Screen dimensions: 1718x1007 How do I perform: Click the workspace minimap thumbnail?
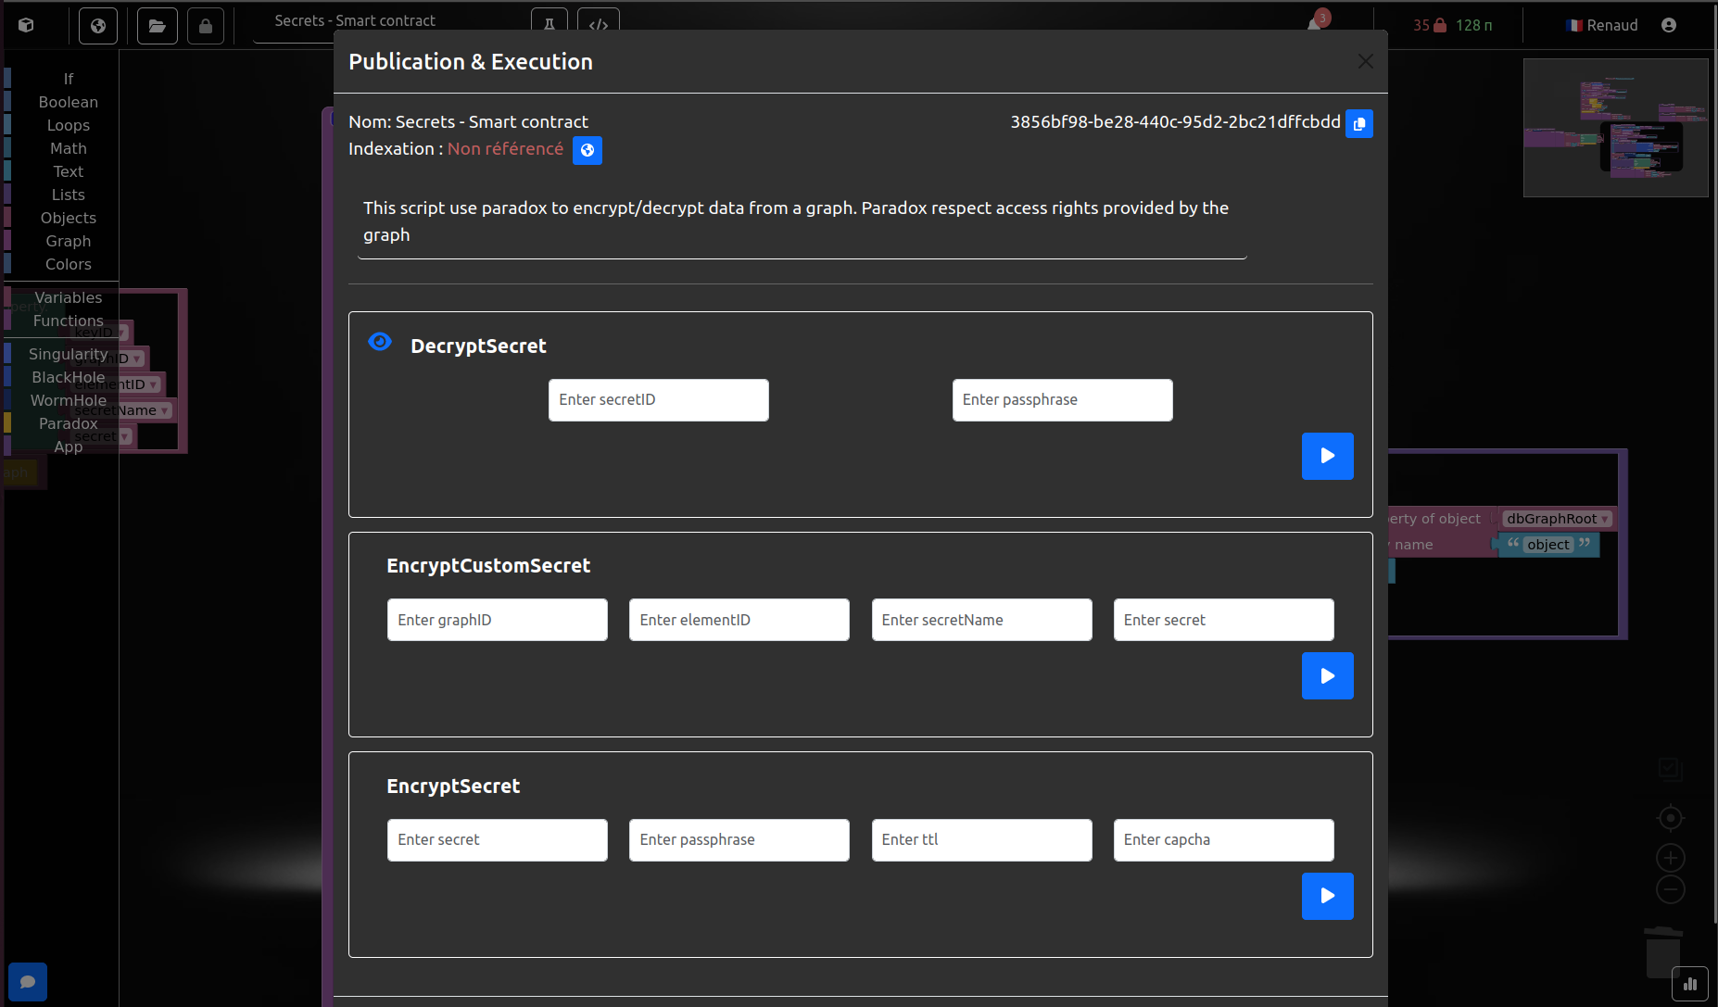point(1616,128)
